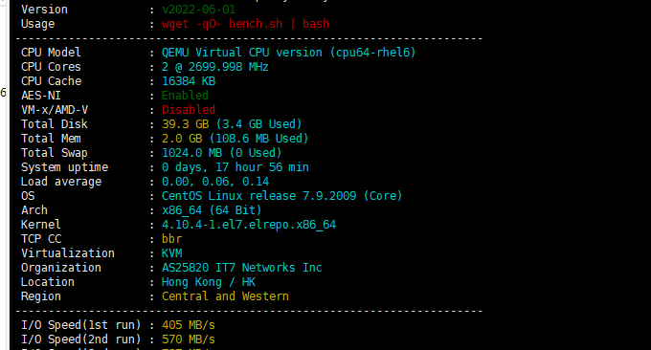Click the 1024.0 MB (0 Used) swap value
The image size is (651, 350).
222,153
